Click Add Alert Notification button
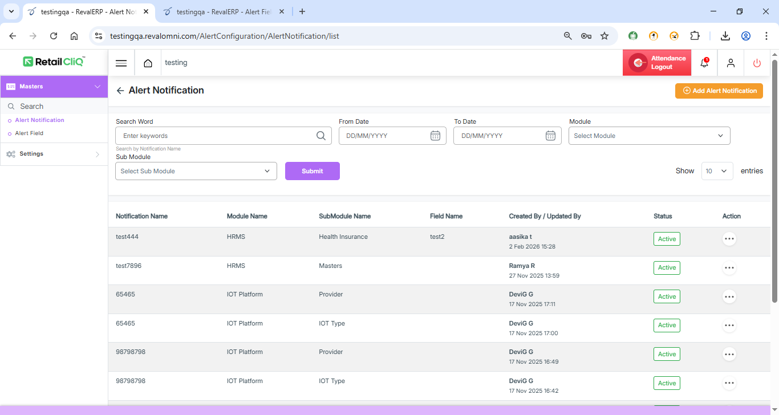This screenshot has width=779, height=415. [x=719, y=91]
